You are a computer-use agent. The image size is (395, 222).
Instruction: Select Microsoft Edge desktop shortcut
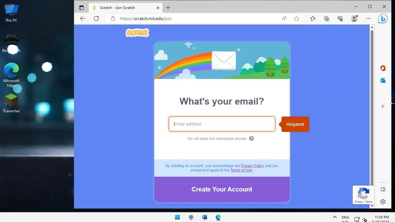(11, 75)
